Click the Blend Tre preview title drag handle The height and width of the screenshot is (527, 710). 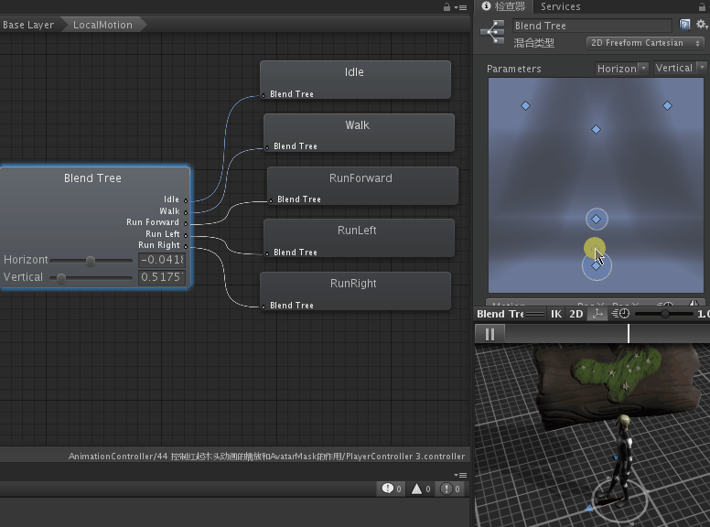pyautogui.click(x=534, y=314)
